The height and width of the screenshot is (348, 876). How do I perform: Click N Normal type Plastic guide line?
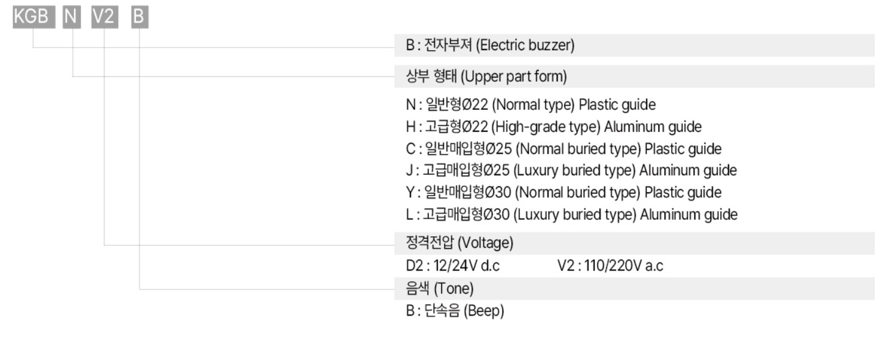coord(529,105)
